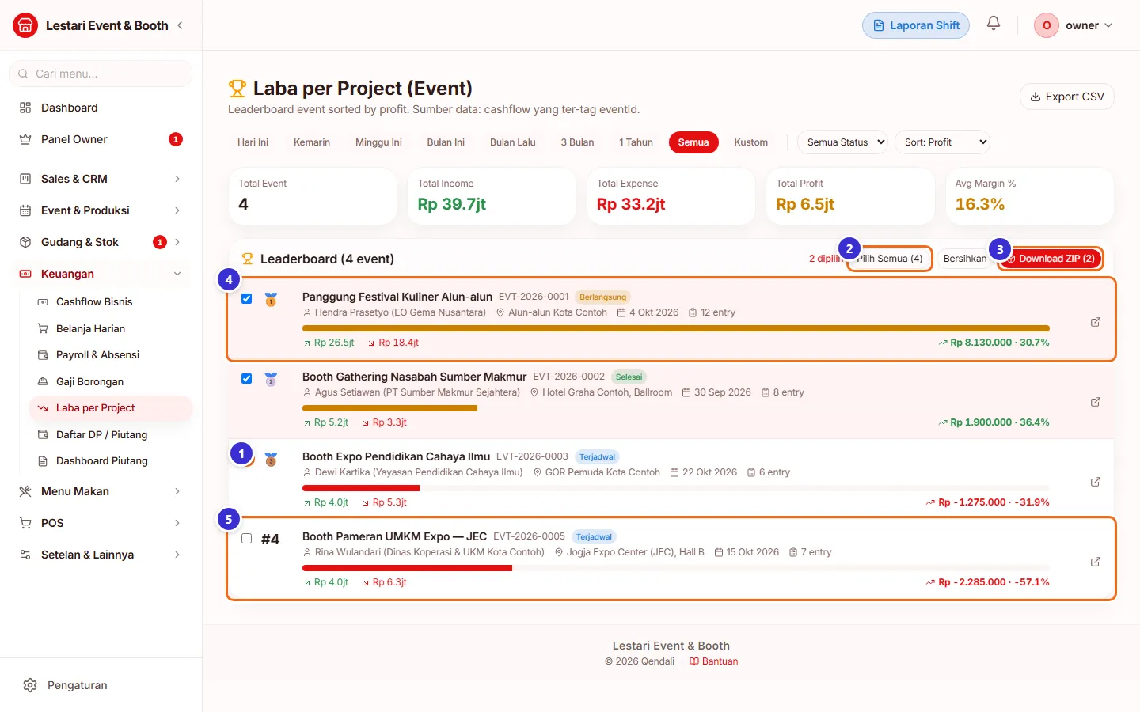This screenshot has height=712, width=1140.
Task: Expand the Setelan & Lainnya menu
Action: click(101, 555)
